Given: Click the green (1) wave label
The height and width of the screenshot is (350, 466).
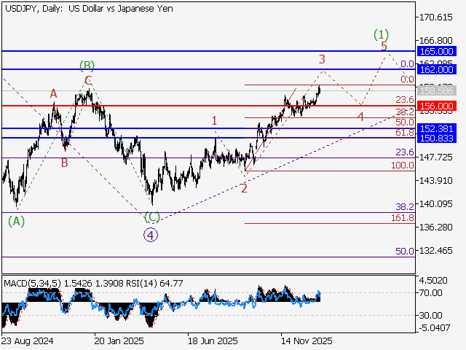Looking at the screenshot, I should pos(381,34).
